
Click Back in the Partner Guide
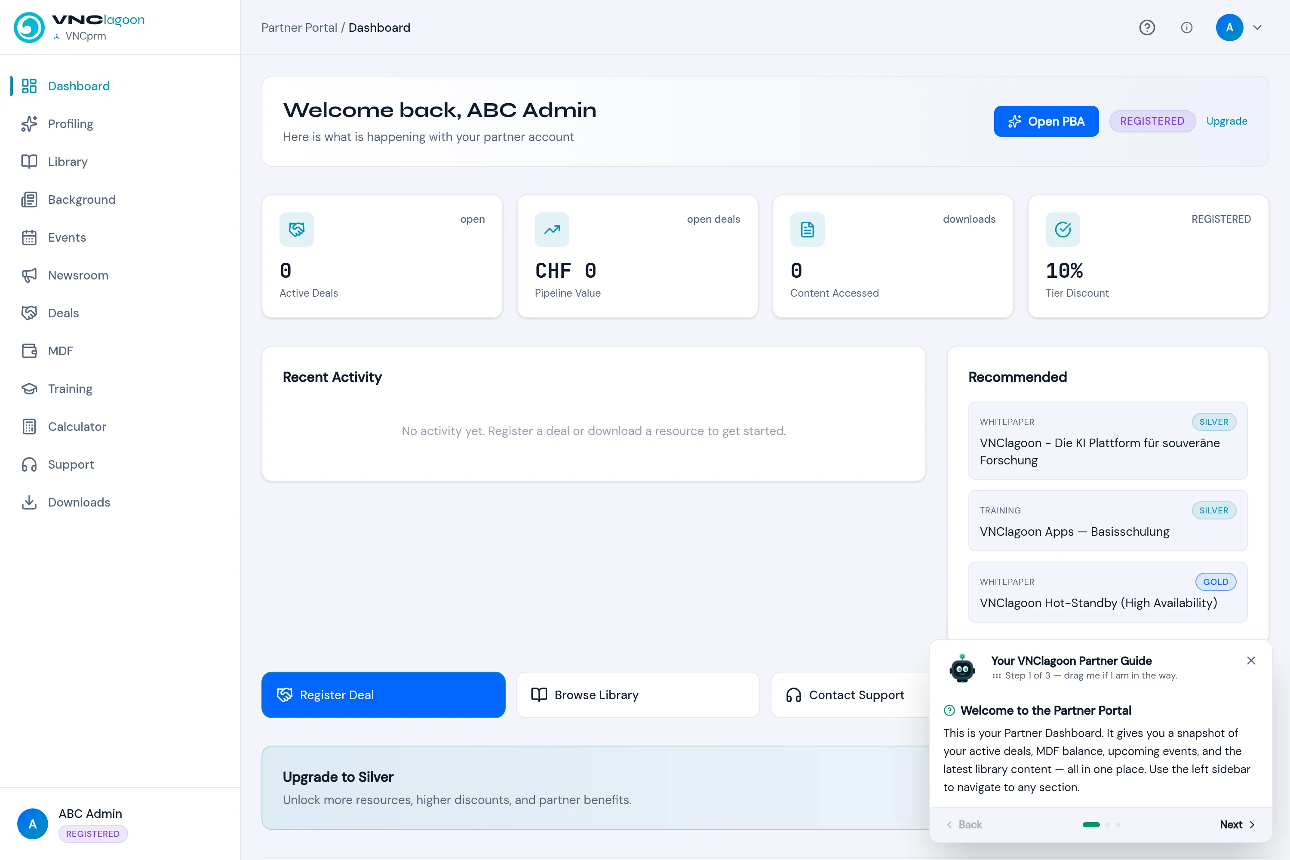965,824
